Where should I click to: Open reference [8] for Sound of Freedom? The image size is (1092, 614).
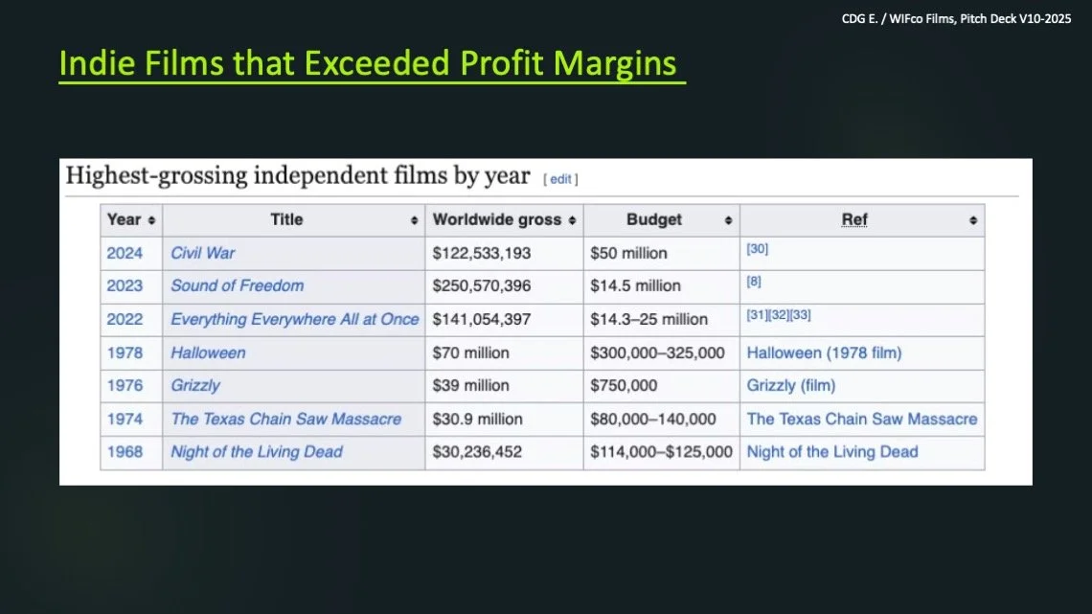point(754,282)
